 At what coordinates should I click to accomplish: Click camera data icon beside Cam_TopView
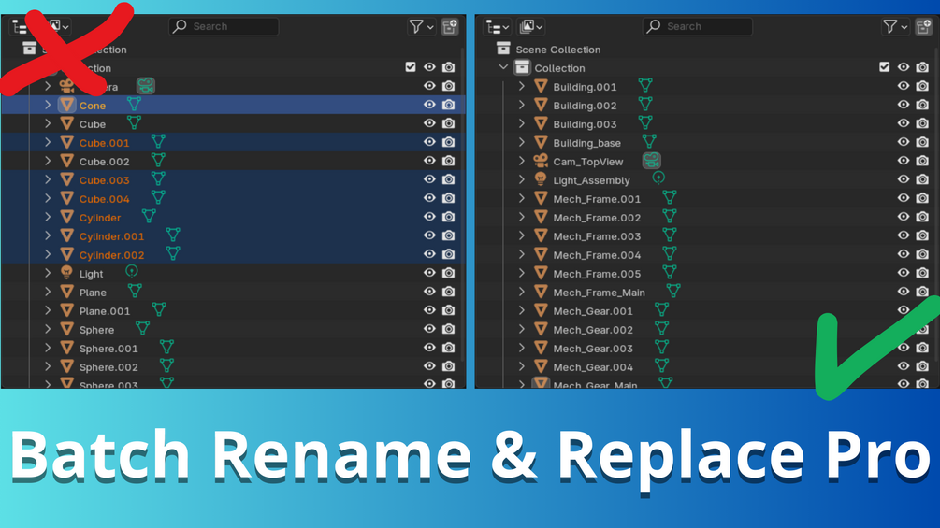[x=652, y=161]
